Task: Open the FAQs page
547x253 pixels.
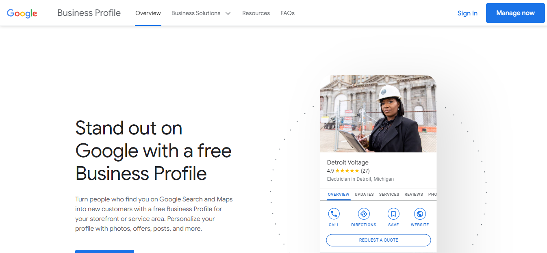Action: pos(287,13)
